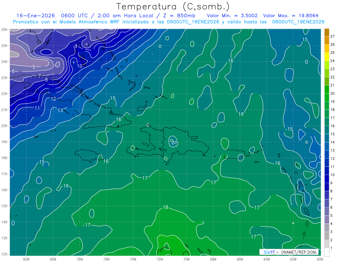340x263 pixels.
Task: Click the 'Sis' logo in the credit box
Action: pyautogui.click(x=267, y=252)
